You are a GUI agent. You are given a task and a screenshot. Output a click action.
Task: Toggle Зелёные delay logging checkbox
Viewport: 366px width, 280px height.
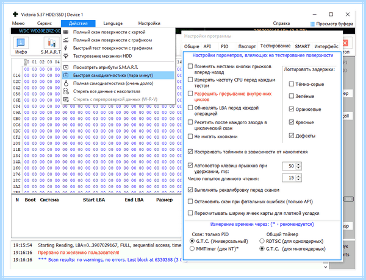coord(292,96)
